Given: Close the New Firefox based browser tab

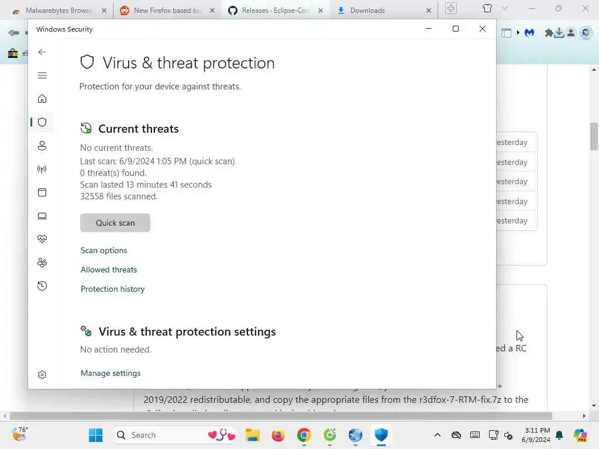Looking at the screenshot, I should click(212, 11).
